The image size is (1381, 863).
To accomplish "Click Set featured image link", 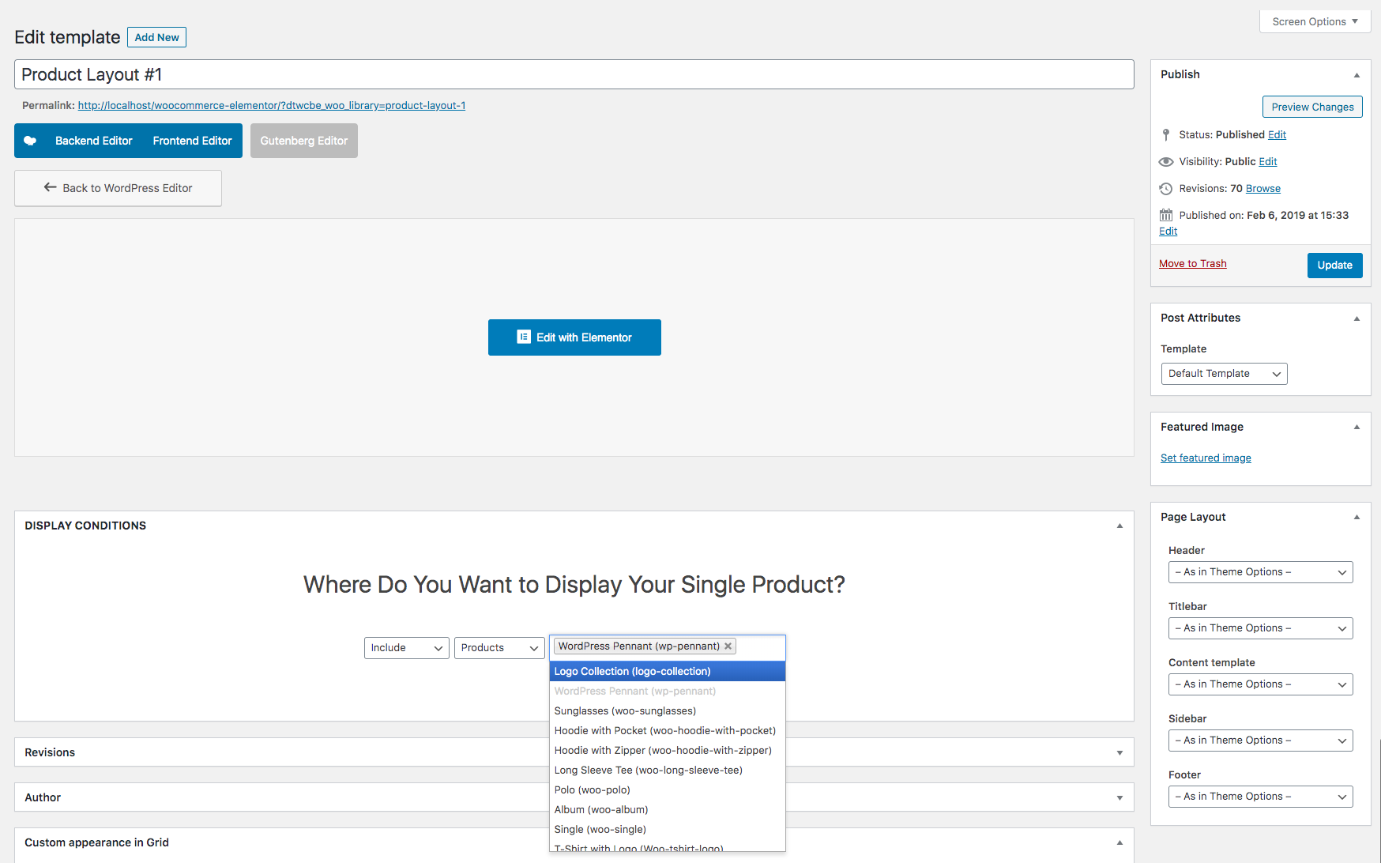I will (x=1206, y=458).
